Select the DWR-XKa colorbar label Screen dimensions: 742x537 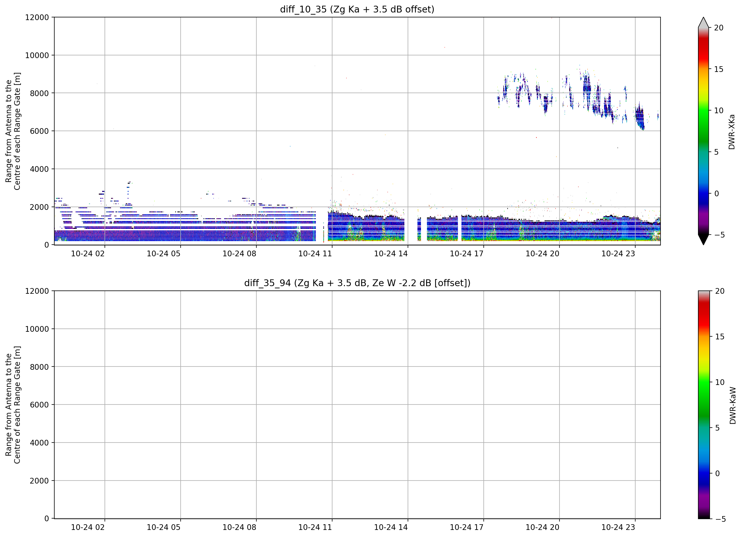(x=732, y=132)
